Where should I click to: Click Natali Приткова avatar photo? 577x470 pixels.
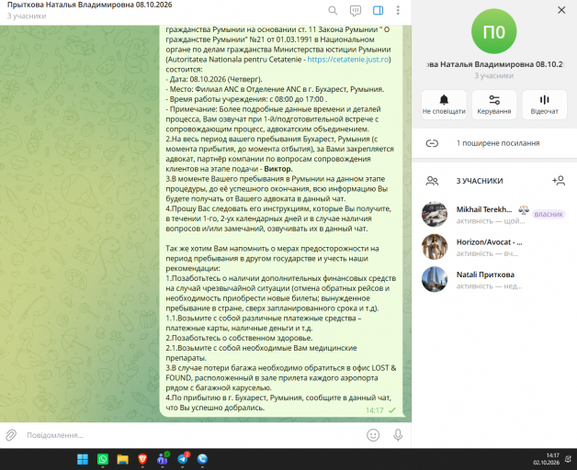435,279
